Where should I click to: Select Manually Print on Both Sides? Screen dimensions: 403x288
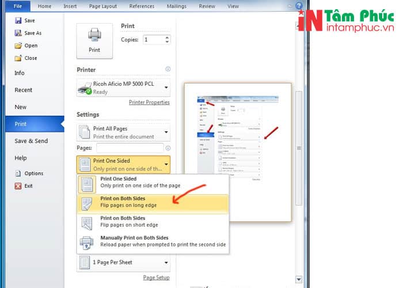tap(153, 243)
